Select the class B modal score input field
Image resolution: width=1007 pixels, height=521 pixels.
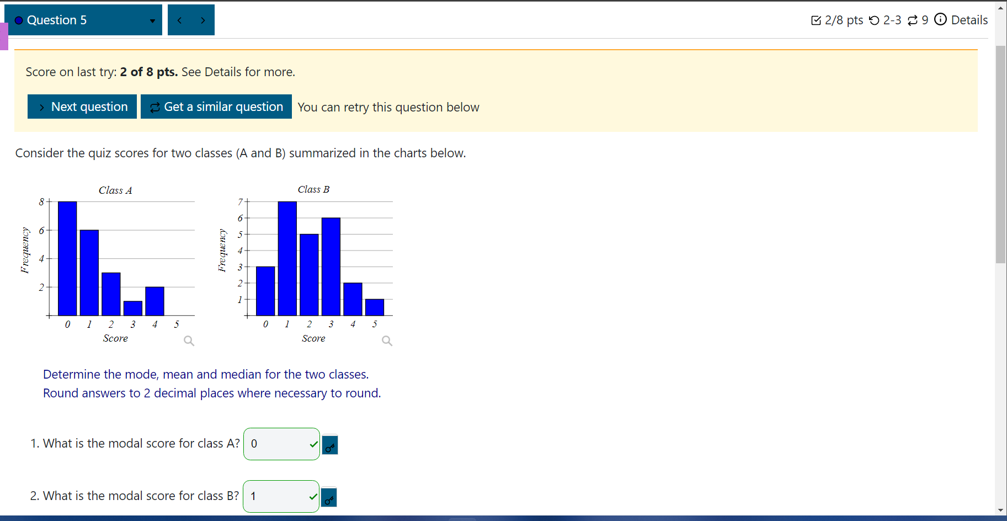pos(280,496)
